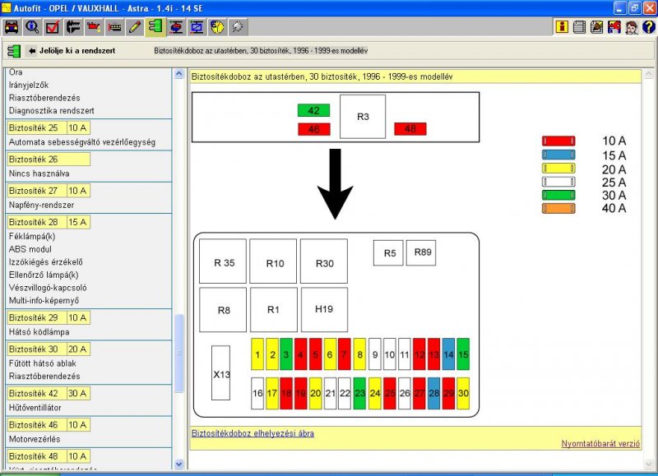Select relay R10 in the fuse box

point(273,261)
